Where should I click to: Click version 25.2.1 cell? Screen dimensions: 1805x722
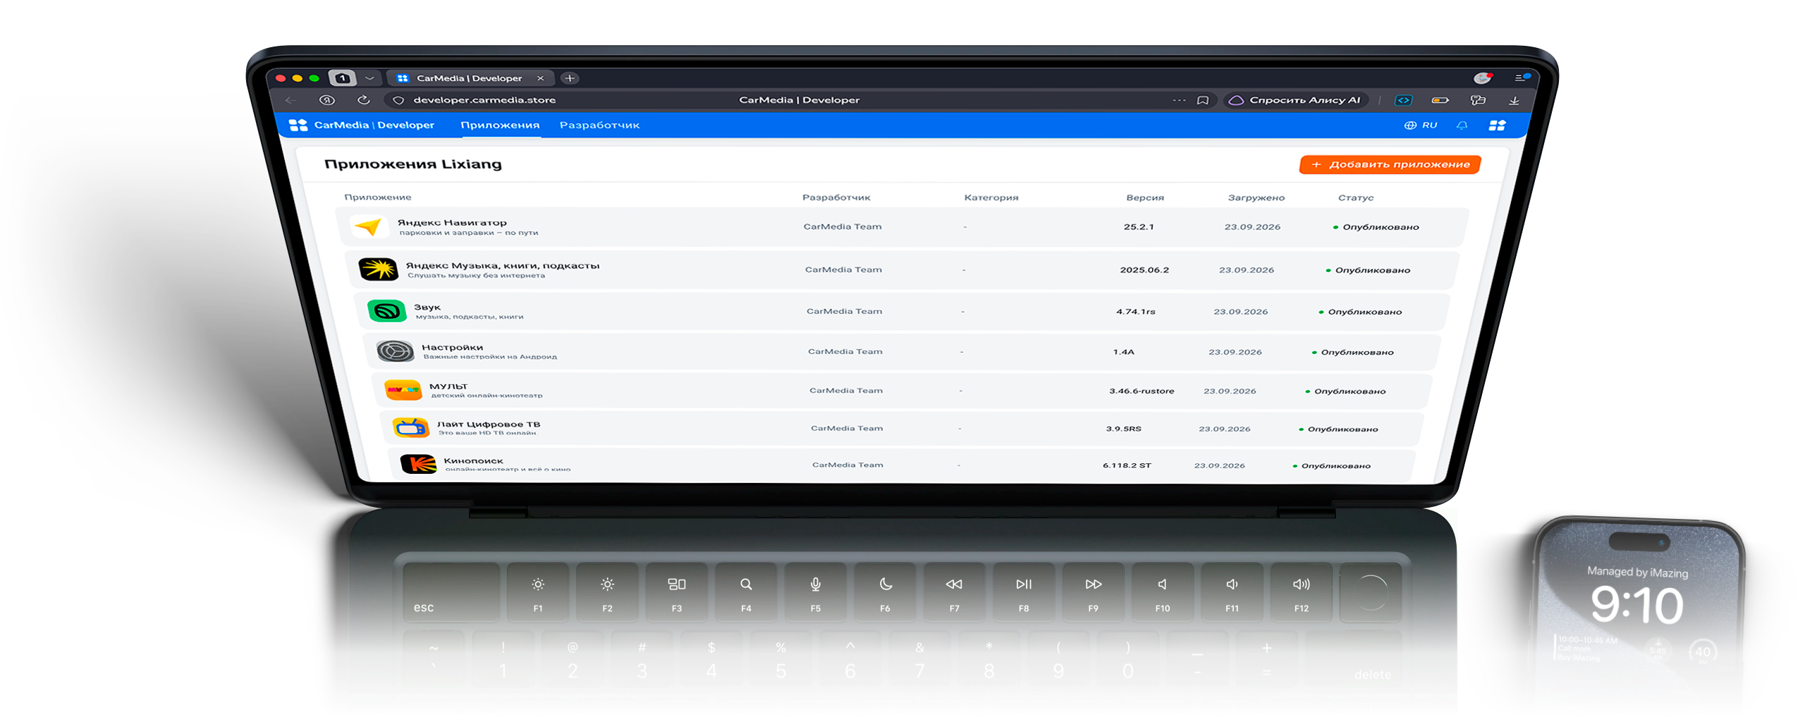tap(1139, 227)
